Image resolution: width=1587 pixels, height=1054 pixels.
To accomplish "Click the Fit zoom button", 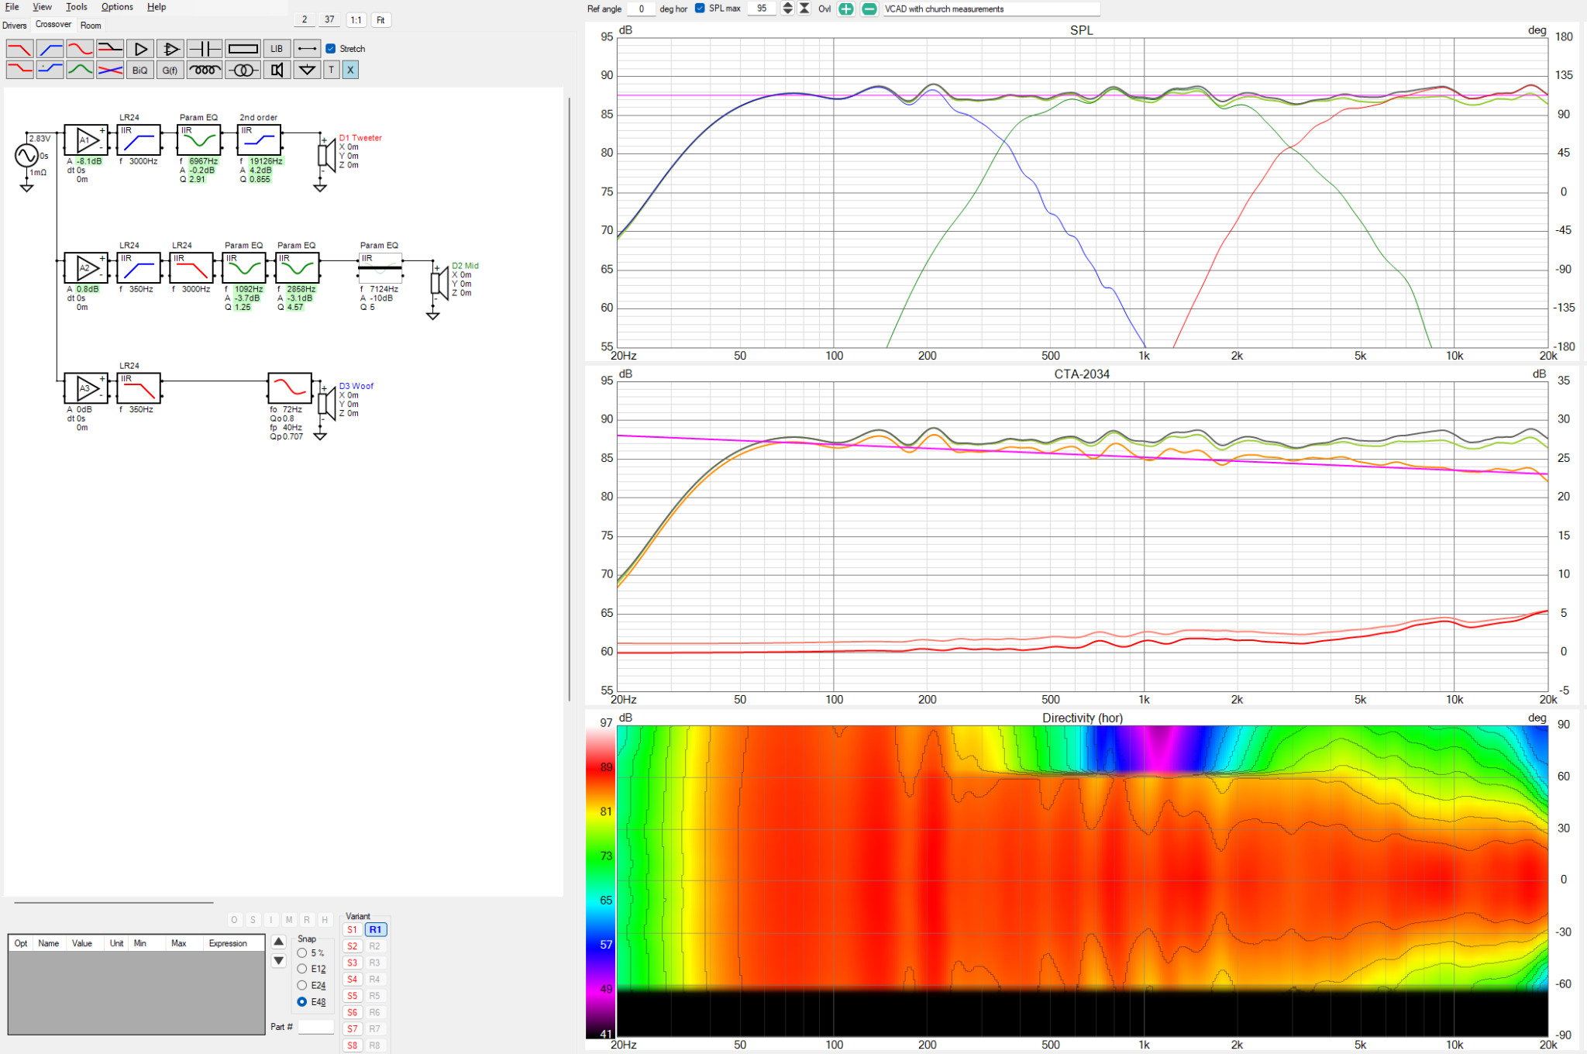I will pos(380,20).
